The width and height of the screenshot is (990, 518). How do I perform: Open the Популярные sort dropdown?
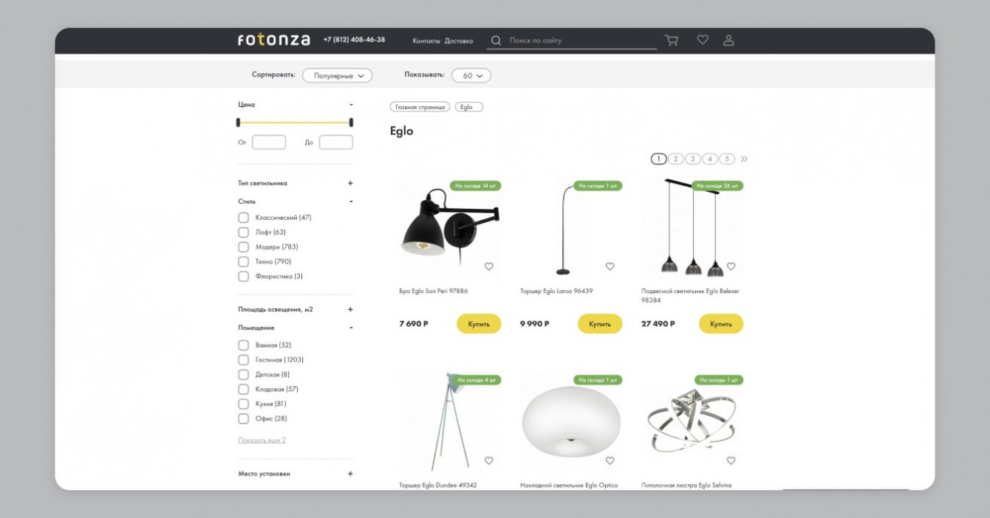[338, 75]
